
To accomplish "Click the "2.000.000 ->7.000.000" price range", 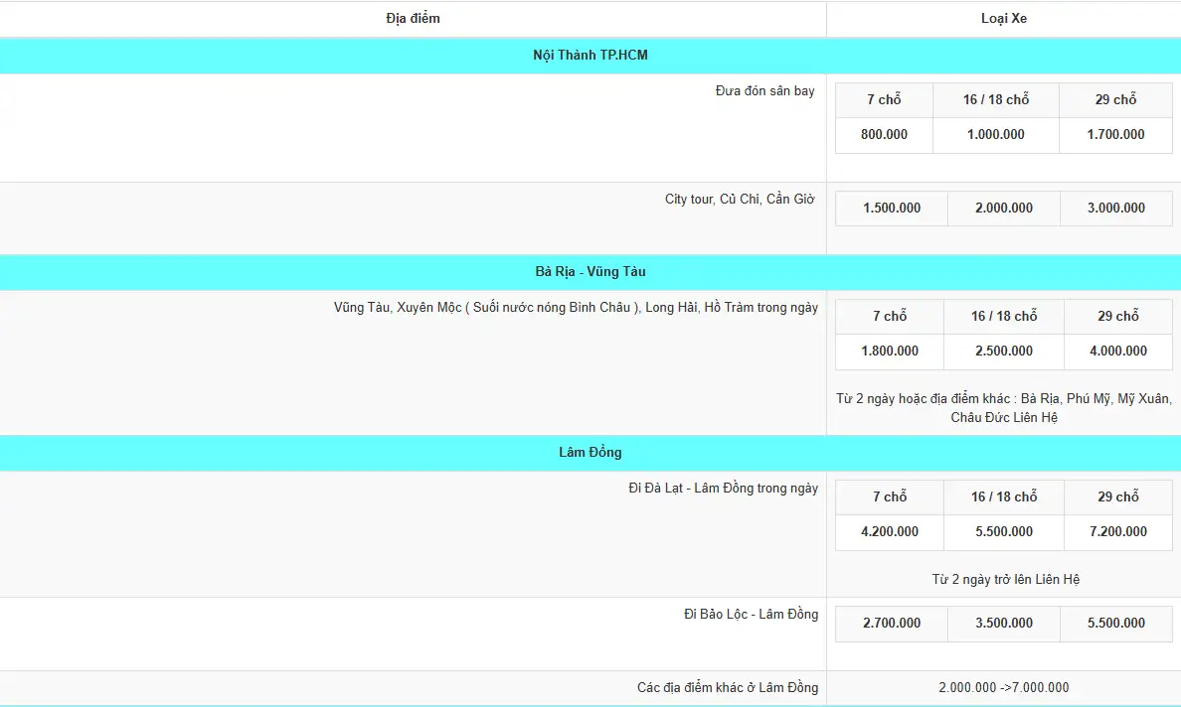I will (1004, 687).
